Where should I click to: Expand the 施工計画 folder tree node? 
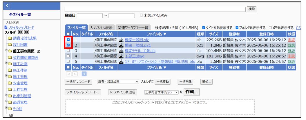6,63
